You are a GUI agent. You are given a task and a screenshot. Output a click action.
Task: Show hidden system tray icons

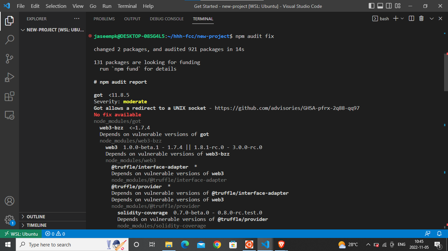click(368, 244)
